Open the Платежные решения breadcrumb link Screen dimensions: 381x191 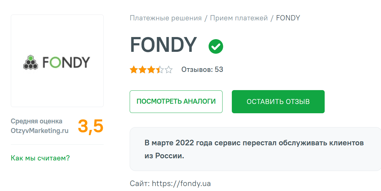pyautogui.click(x=165, y=18)
